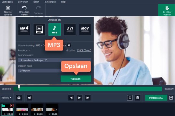Share the recording with the export arrow icon
175x116 pixels.
click(171, 98)
